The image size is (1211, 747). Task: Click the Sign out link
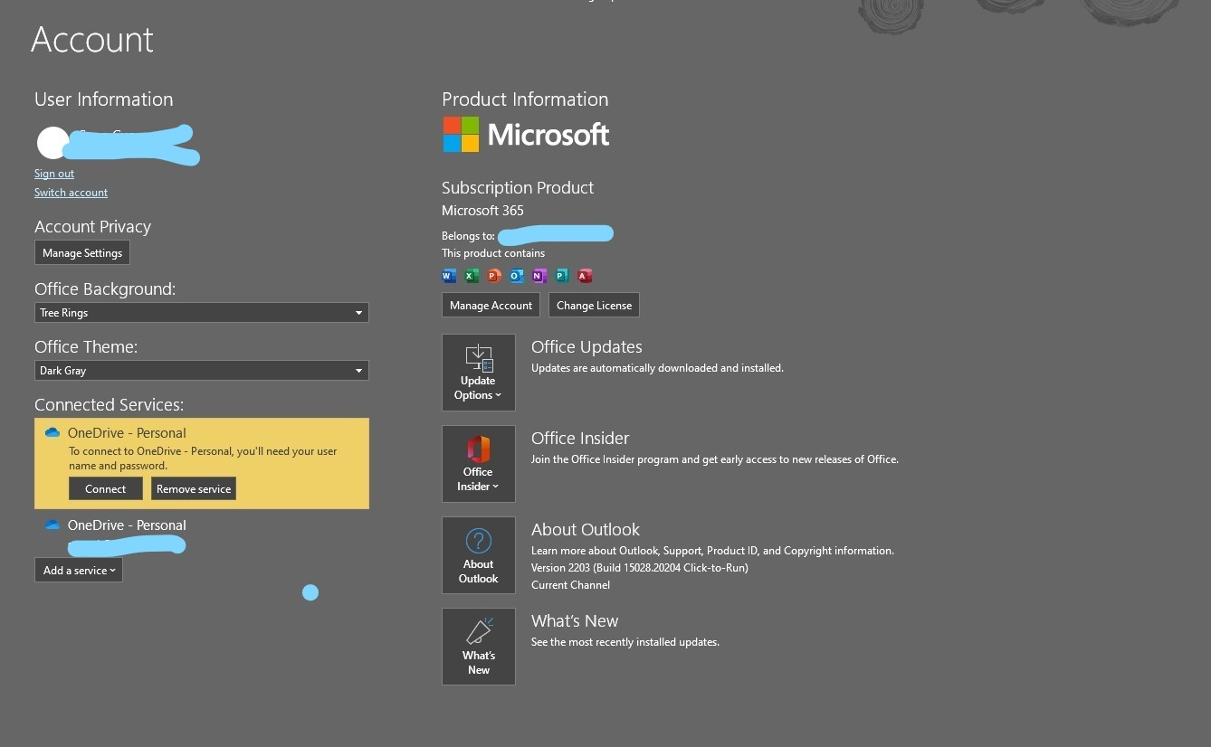[x=54, y=174]
